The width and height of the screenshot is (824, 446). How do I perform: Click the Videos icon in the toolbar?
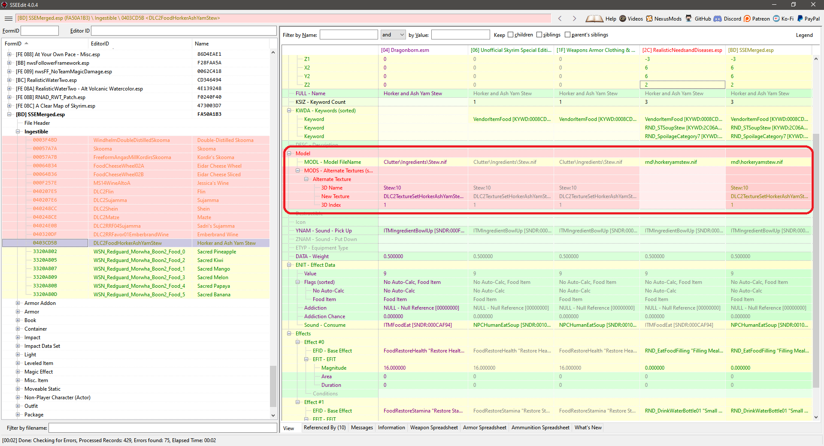631,18
